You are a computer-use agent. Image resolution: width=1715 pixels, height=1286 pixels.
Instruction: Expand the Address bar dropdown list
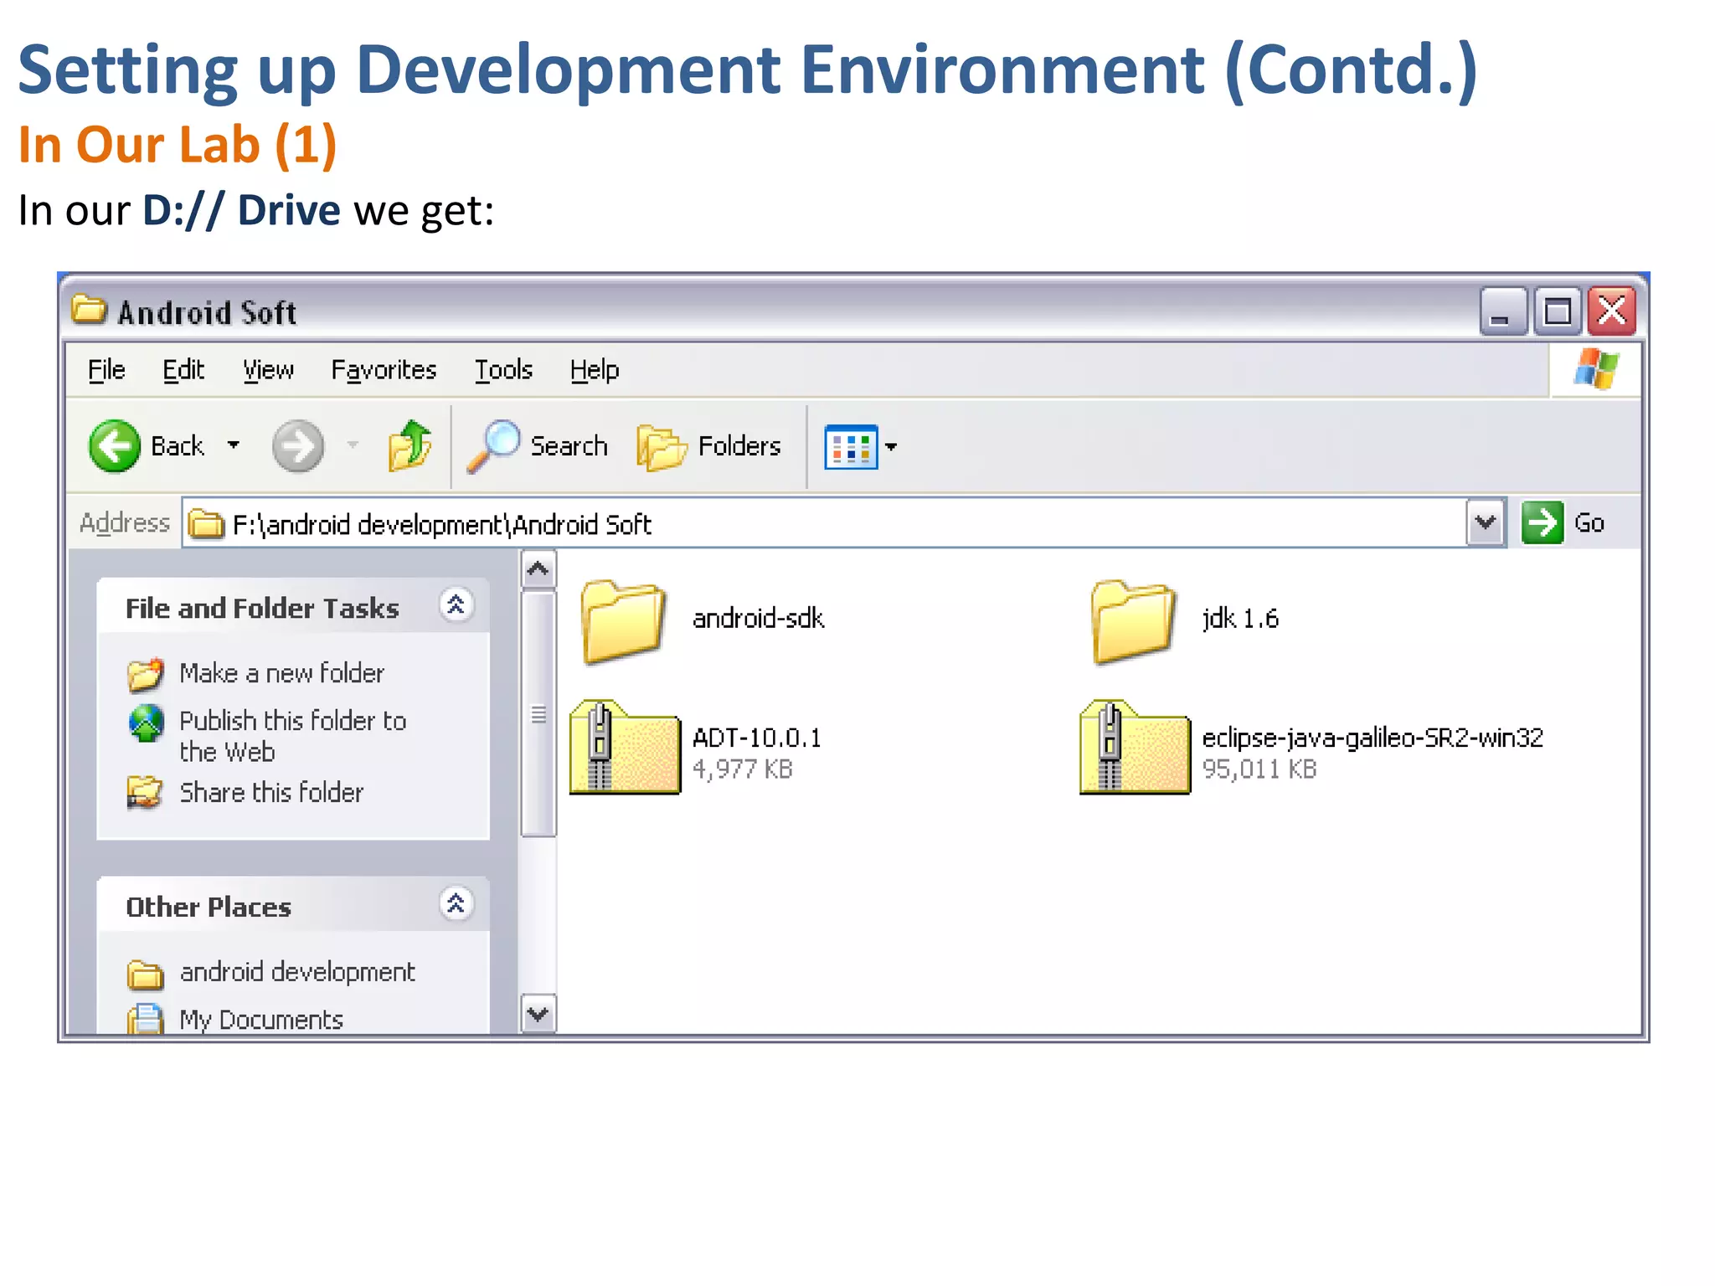click(x=1486, y=523)
